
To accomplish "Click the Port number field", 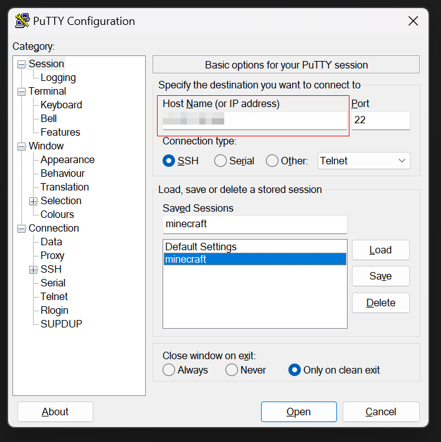I will (380, 121).
